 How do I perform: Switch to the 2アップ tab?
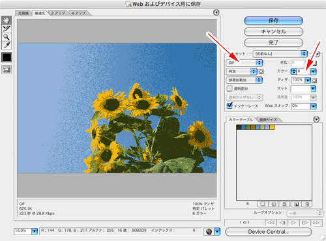[58, 13]
